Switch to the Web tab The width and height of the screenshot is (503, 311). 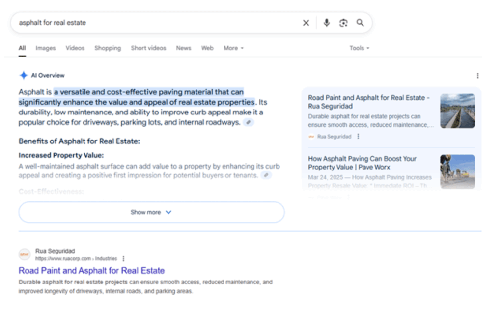[x=207, y=48]
